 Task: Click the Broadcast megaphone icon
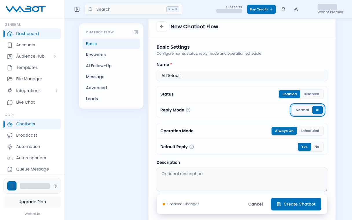[x=10, y=135]
